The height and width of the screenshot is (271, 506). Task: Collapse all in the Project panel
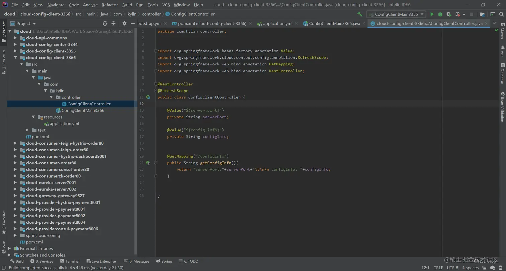(x=113, y=23)
